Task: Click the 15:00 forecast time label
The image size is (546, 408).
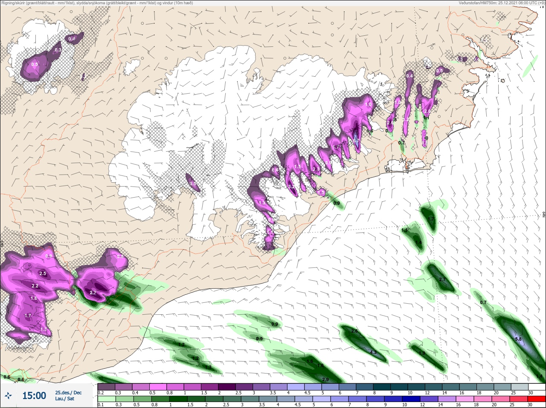Action: pos(34,396)
